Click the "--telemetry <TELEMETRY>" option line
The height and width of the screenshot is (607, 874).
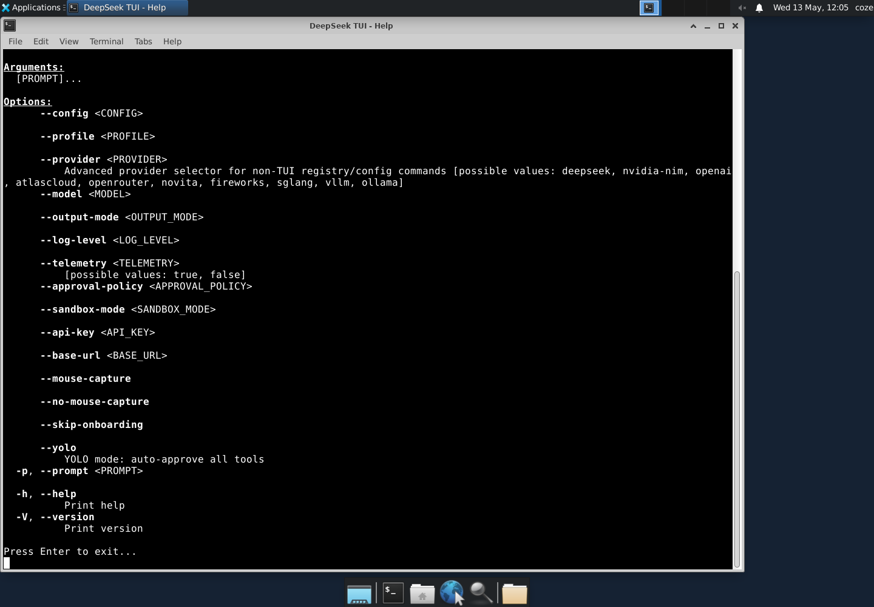tap(110, 263)
